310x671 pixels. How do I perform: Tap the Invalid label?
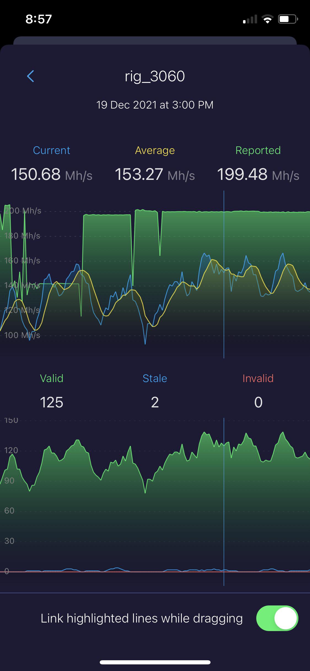point(258,378)
